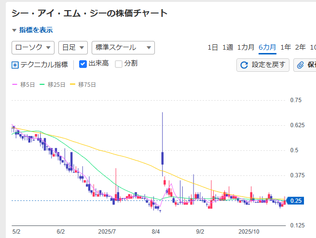Open the ローソク chart type dropdown
Screen dimensions: 316x238
tap(32, 47)
